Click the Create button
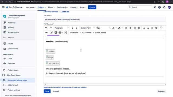Viewport: 173px width, 97px height. [92, 7]
